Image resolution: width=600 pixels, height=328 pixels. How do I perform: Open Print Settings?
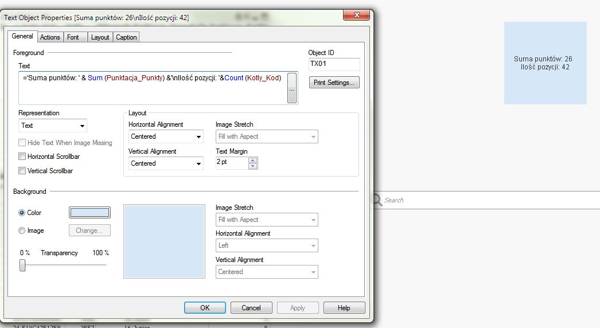click(334, 83)
